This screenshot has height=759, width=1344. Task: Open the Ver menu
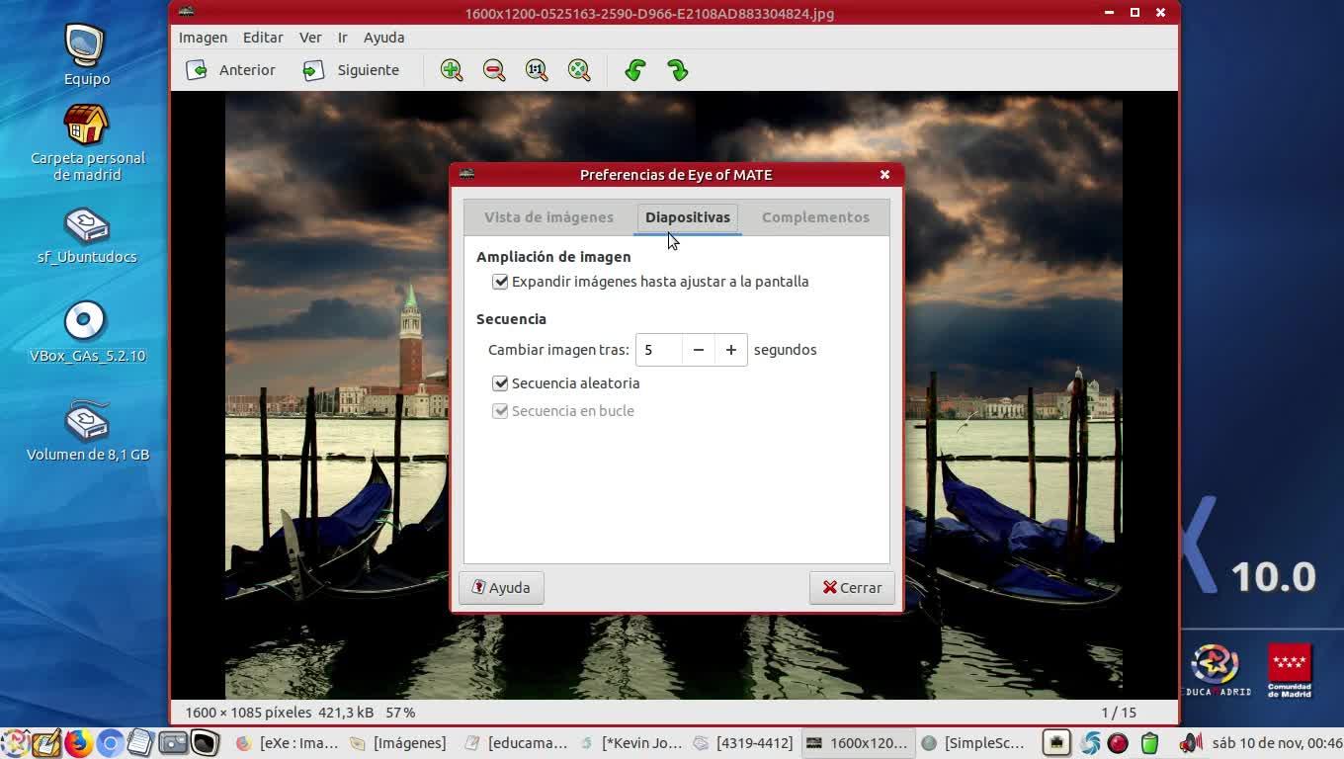(310, 38)
